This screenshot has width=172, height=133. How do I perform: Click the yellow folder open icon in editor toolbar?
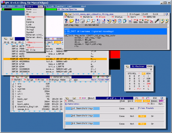click(x=71, y=21)
